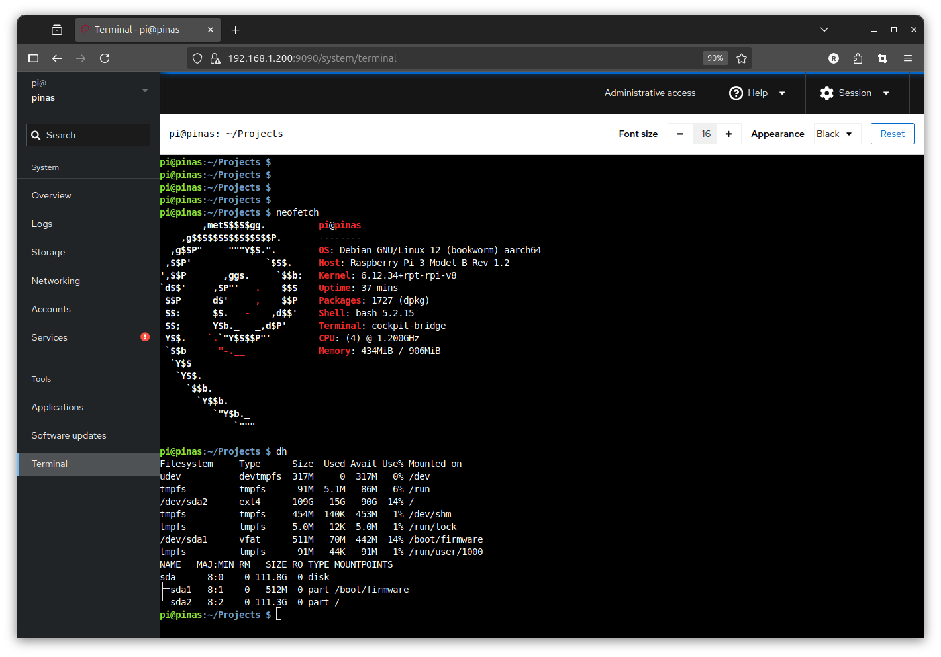The width and height of the screenshot is (941, 657).
Task: Click the /run/user/1000 tmpfs row
Action: tap(321, 552)
